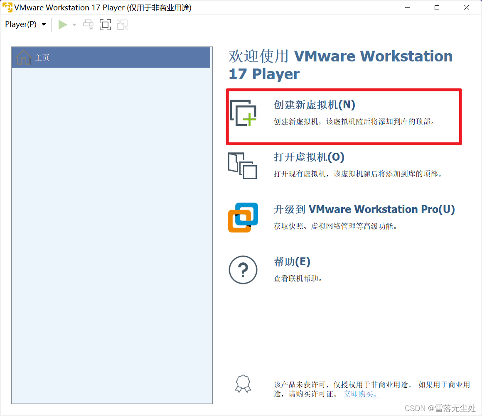This screenshot has height=416, width=482.
Task: Expand the power options dropdown arrow
Action: pyautogui.click(x=74, y=24)
